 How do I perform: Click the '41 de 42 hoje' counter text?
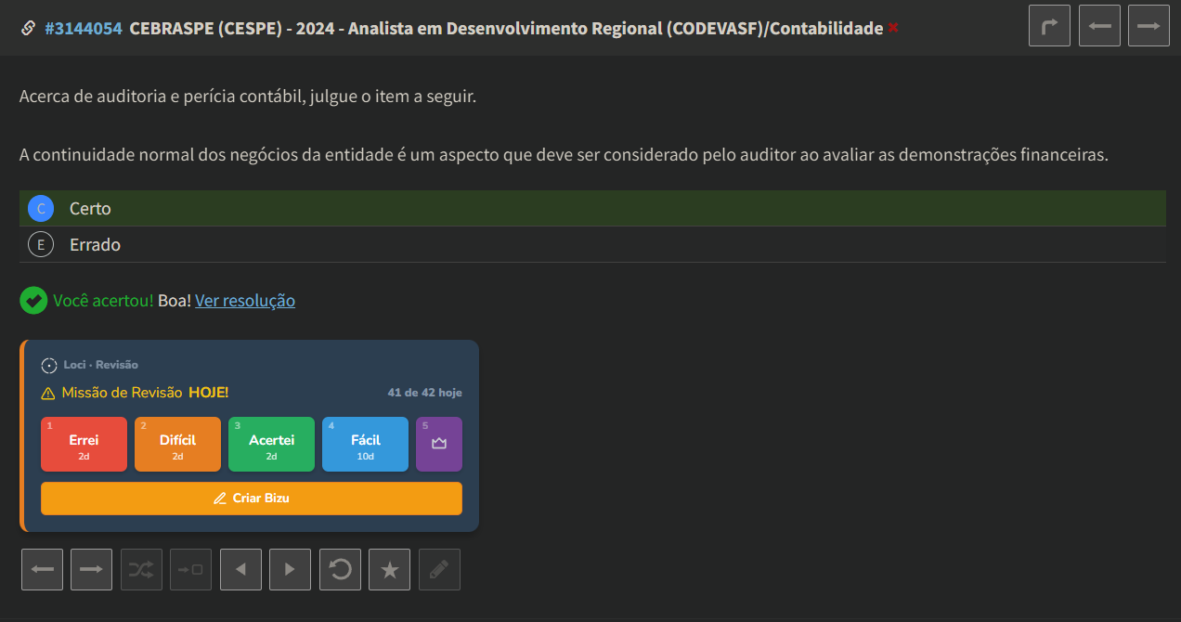pyautogui.click(x=424, y=393)
